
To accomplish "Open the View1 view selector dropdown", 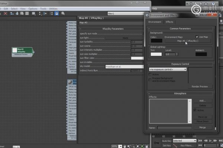I will pyautogui.click(x=126, y=14).
